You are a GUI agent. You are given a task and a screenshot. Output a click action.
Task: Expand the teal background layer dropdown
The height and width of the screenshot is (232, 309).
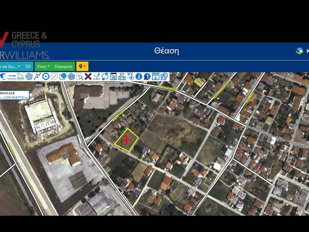pyautogui.click(x=11, y=66)
